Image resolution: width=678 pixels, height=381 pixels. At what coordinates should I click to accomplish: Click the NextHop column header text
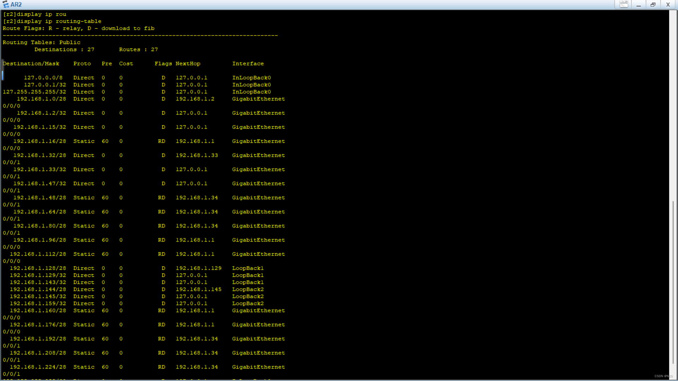pos(188,64)
